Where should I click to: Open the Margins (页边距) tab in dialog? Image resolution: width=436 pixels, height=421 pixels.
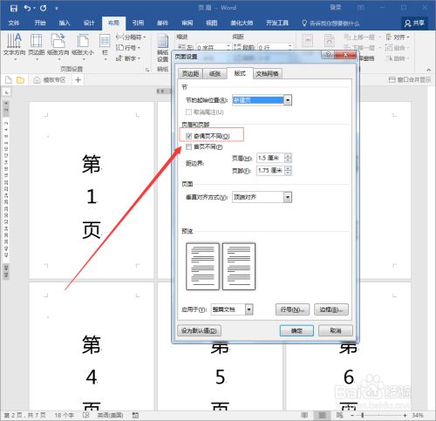click(190, 74)
